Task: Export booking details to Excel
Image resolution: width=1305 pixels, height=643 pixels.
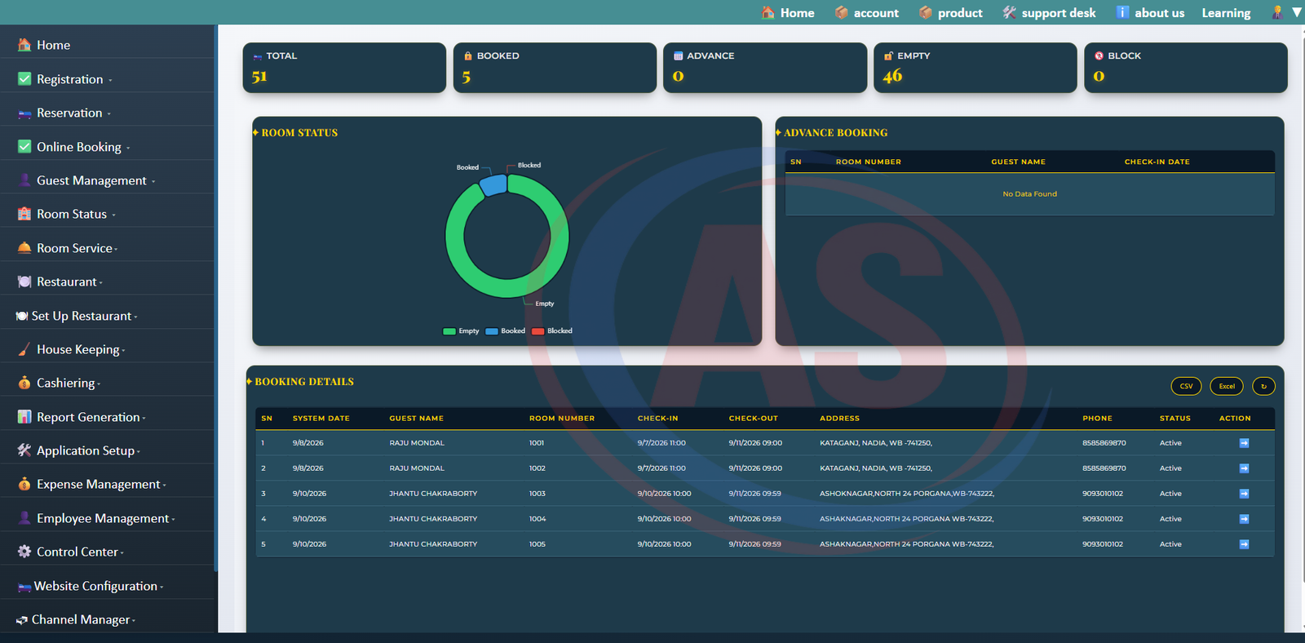Action: click(x=1227, y=386)
